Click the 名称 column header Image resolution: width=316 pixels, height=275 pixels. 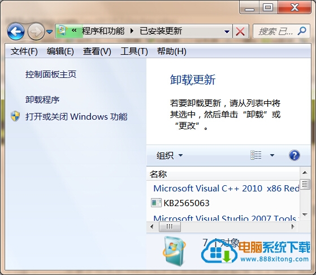pos(158,174)
